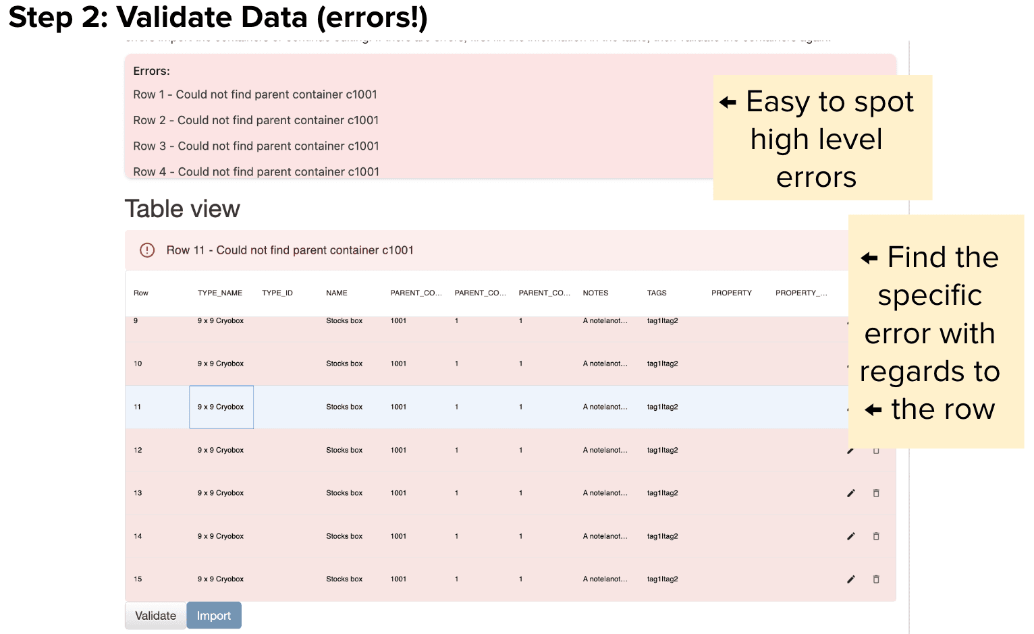
Task: Click the NOTES column header
Action: pos(595,293)
